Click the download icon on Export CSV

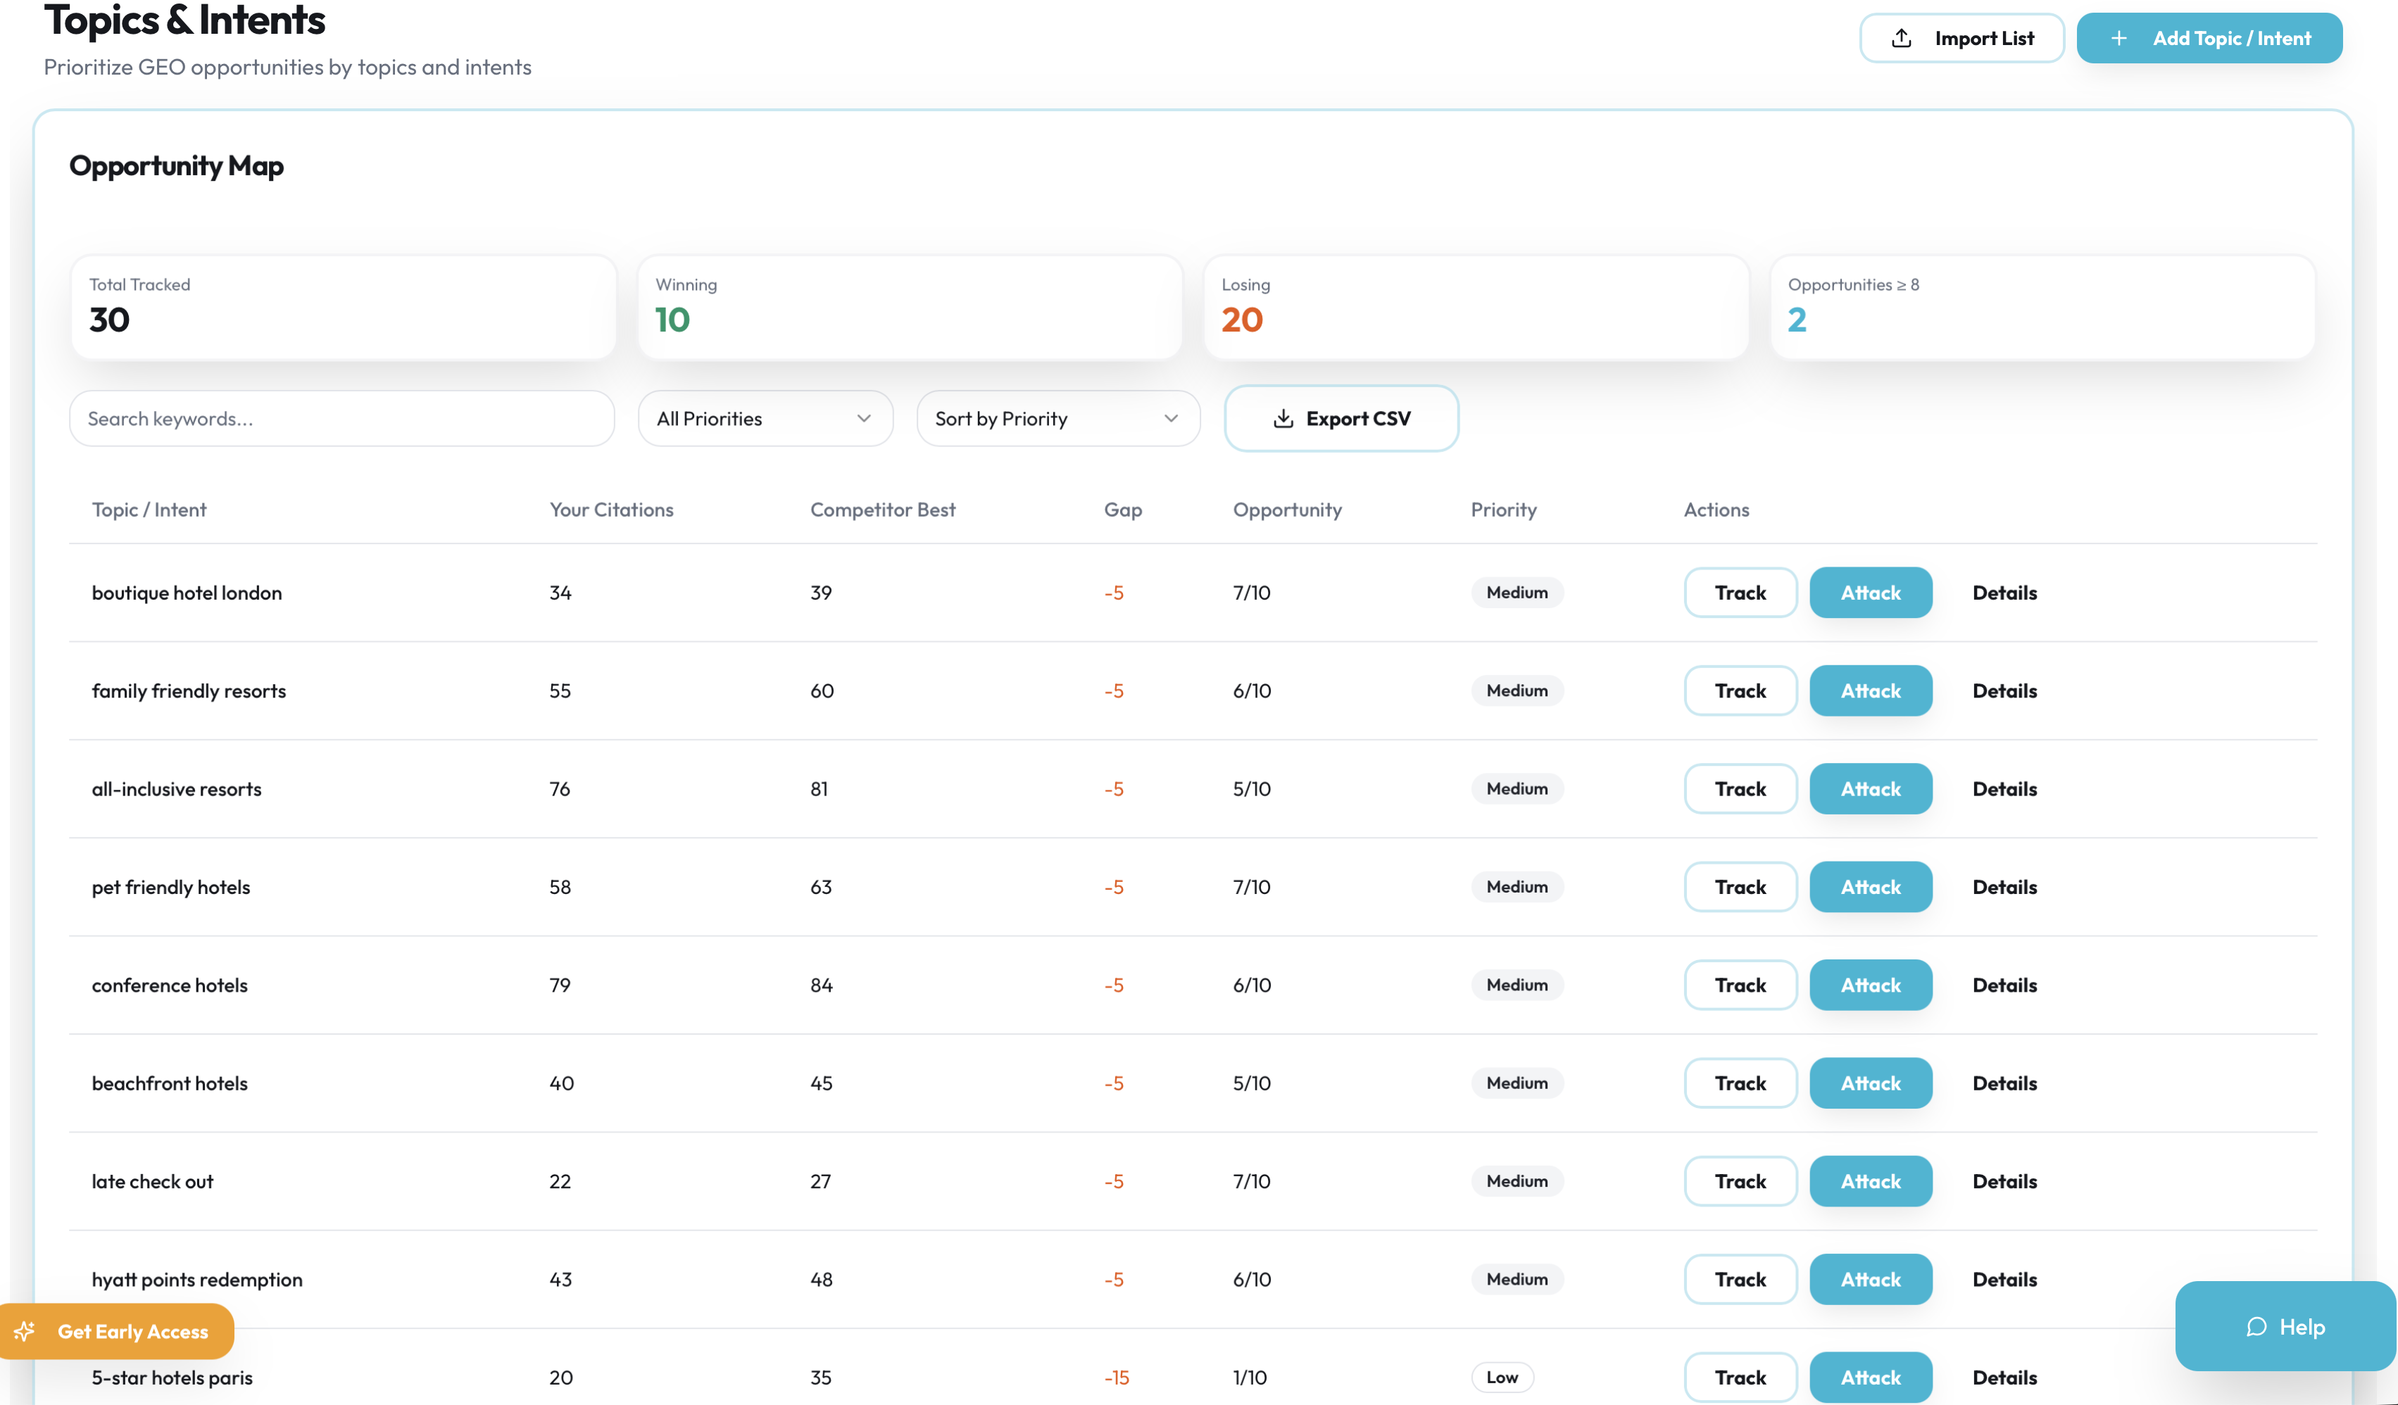(1283, 419)
